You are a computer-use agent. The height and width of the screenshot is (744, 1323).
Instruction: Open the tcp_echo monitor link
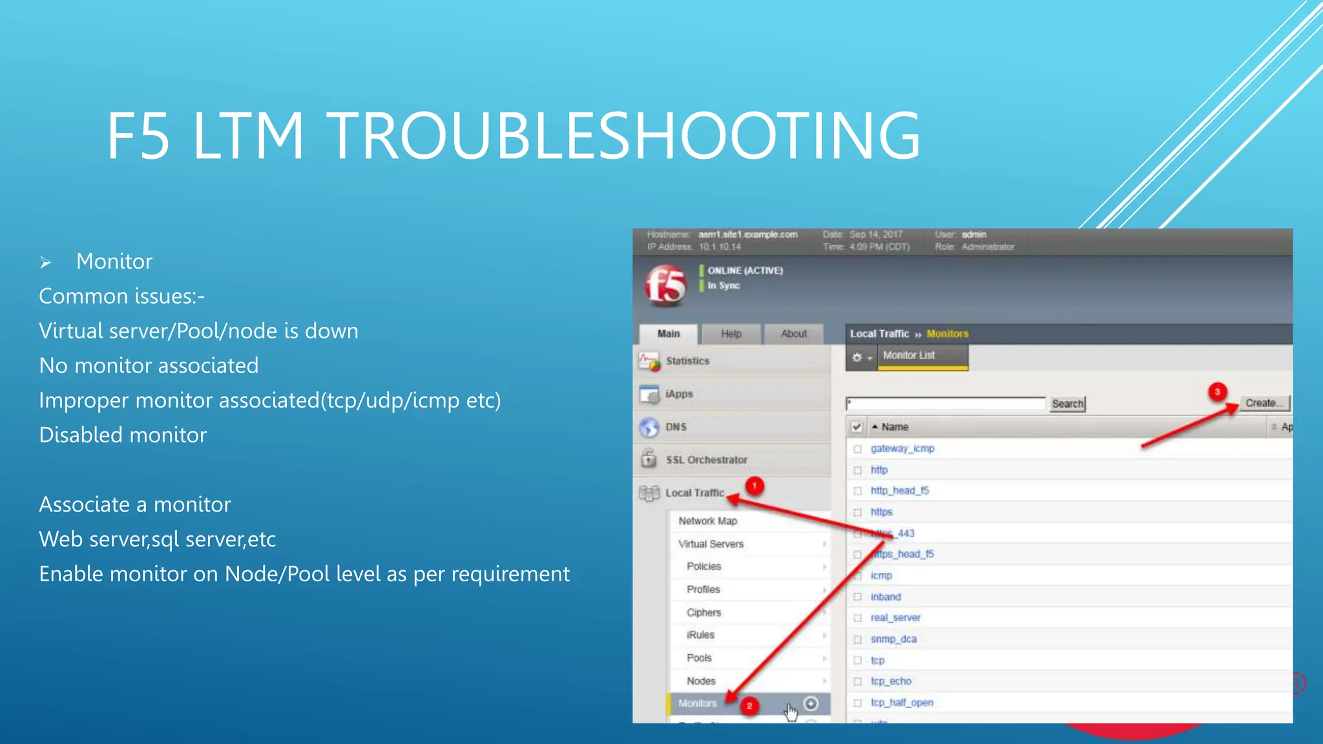tap(891, 681)
